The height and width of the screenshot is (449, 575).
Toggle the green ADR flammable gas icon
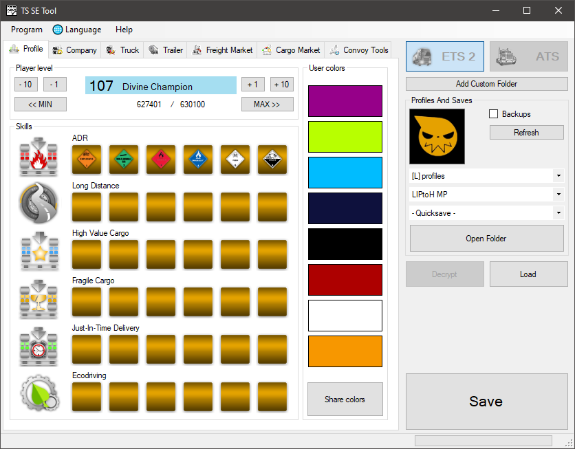click(x=124, y=160)
